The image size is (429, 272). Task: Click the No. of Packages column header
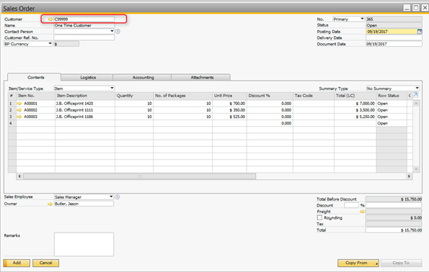(x=182, y=96)
